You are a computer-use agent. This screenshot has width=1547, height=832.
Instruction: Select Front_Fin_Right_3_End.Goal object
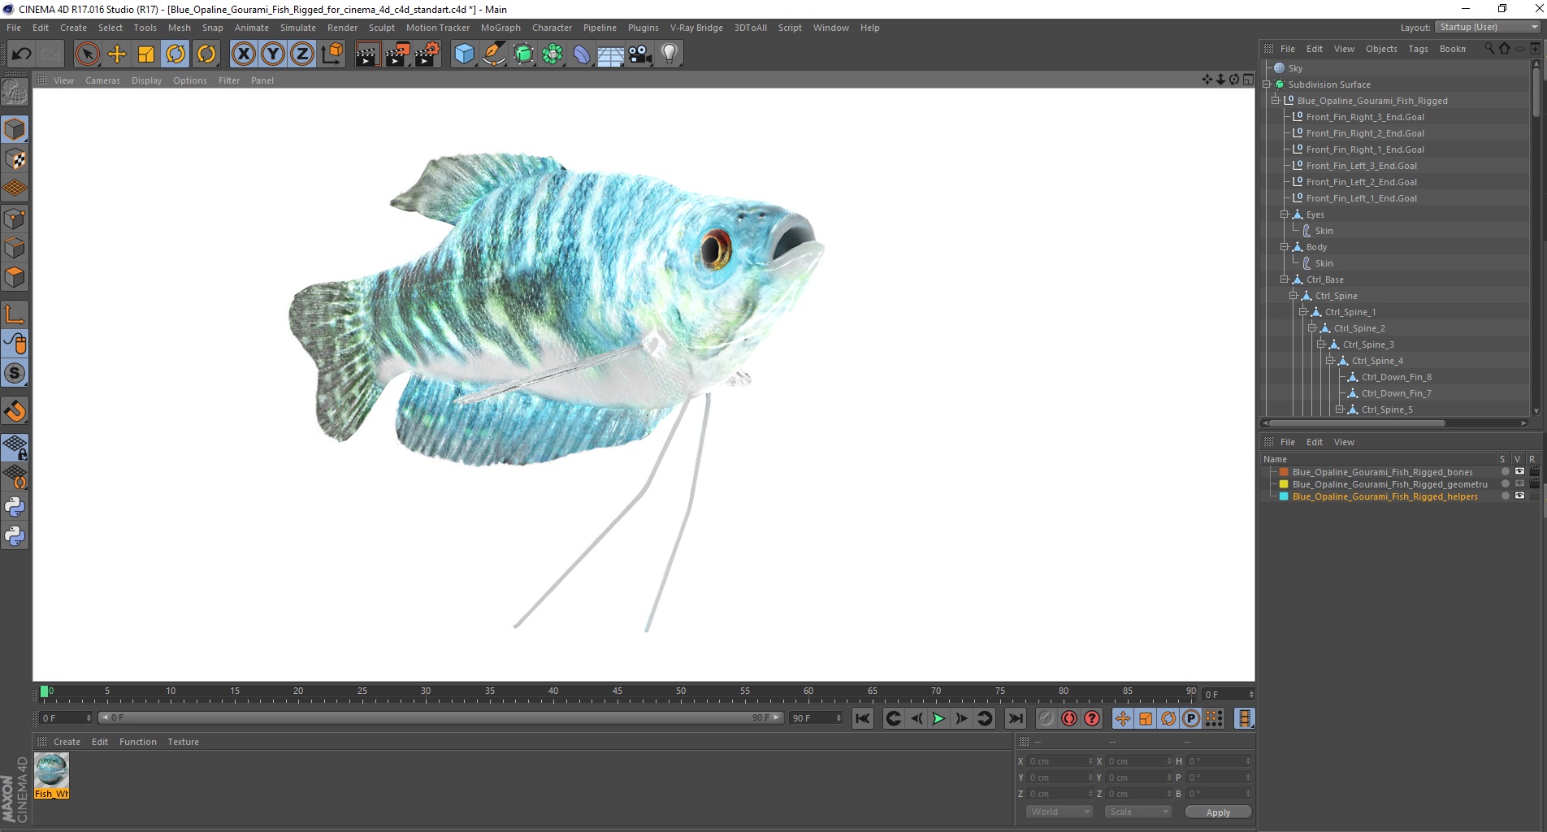(x=1365, y=117)
